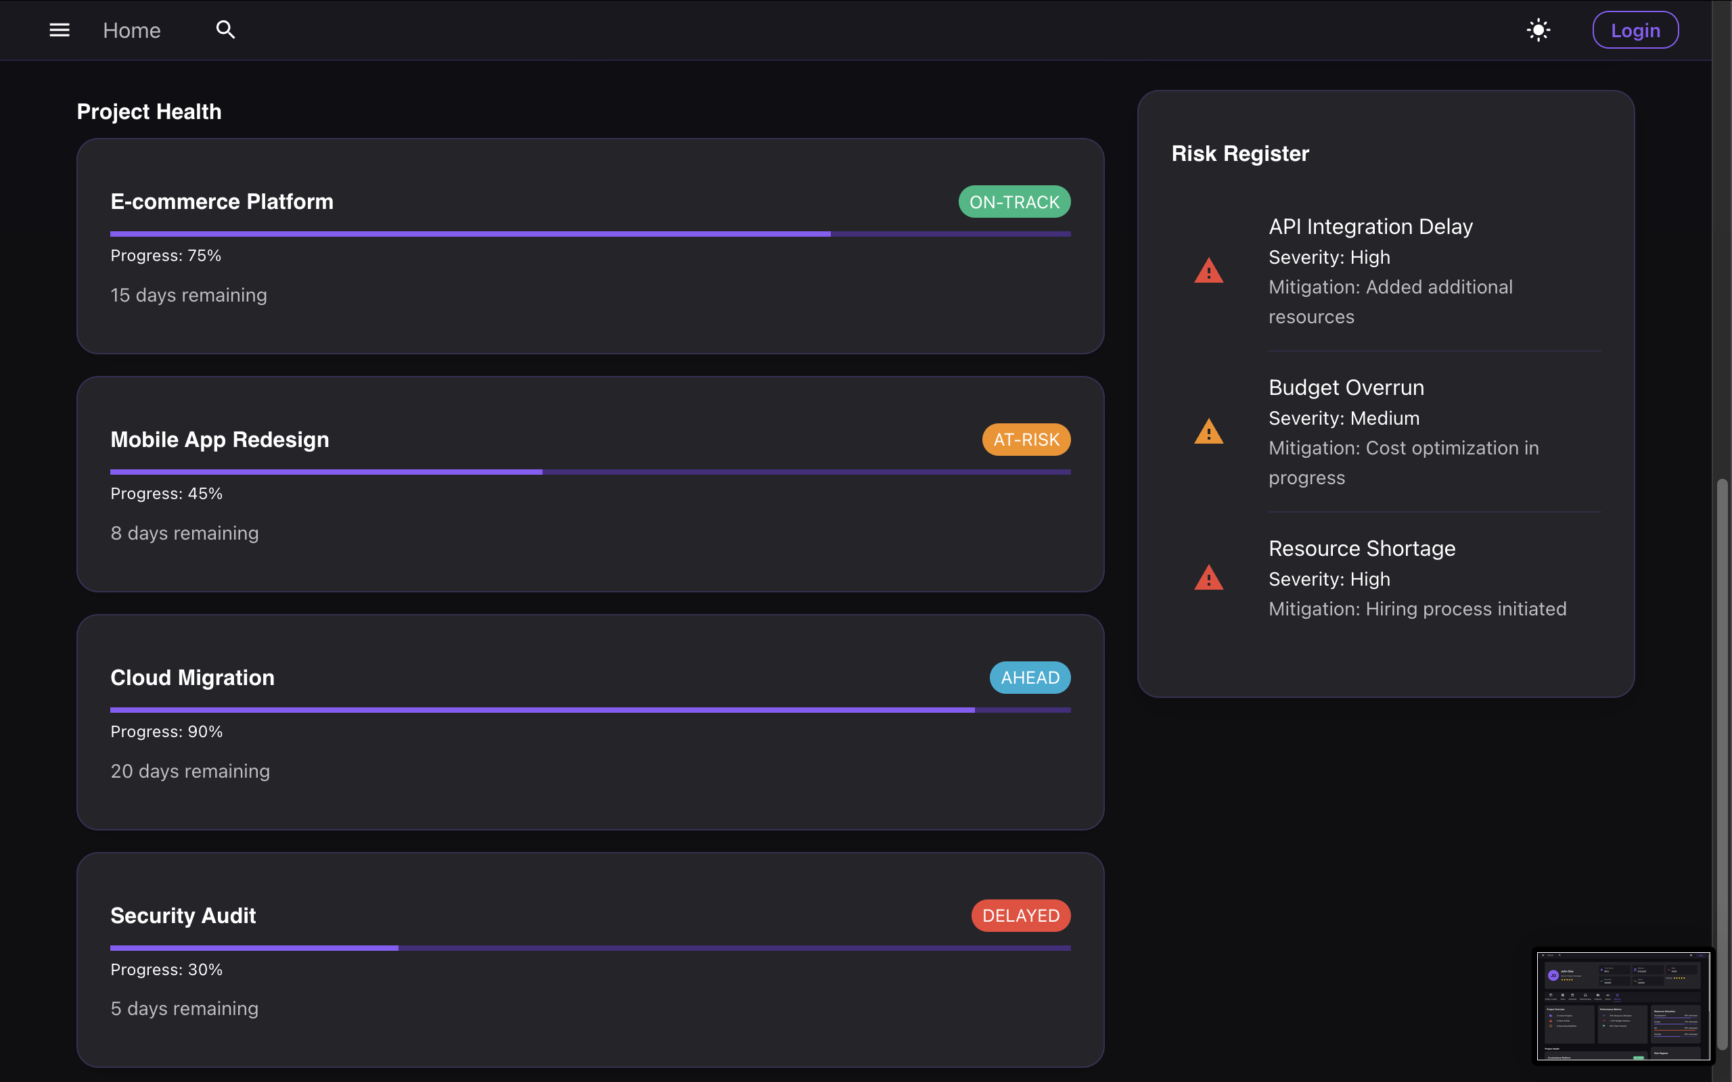This screenshot has width=1732, height=1082.
Task: Click Security Audit progress bar
Action: (590, 948)
